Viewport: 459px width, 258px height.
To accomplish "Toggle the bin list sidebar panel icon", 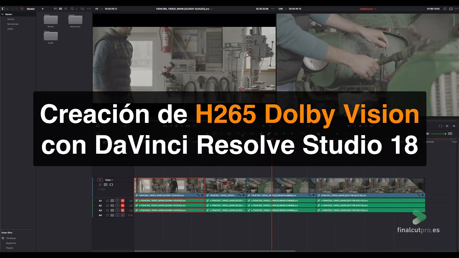I will (3, 9).
